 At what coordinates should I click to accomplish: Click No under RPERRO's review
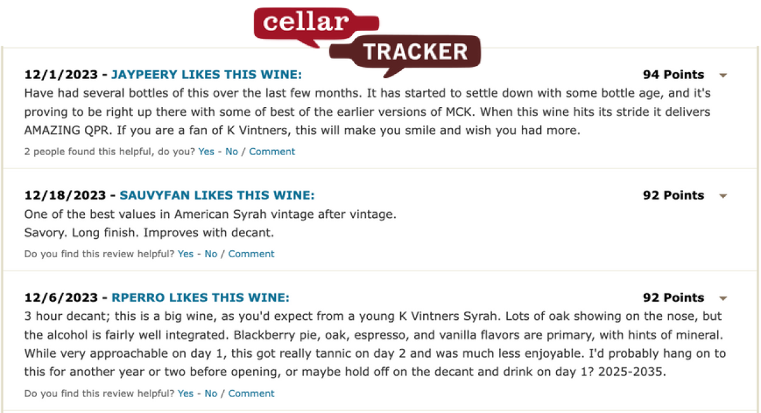pos(211,393)
